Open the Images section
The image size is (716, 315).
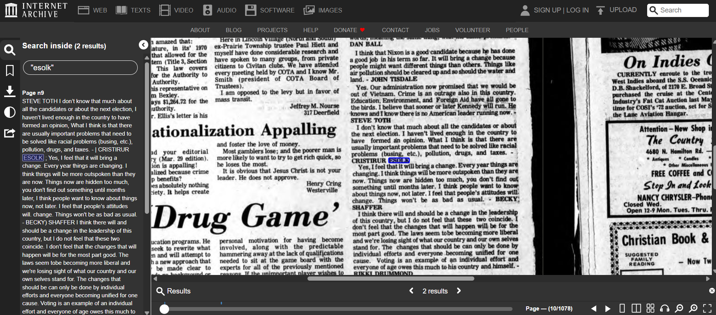coord(323,10)
